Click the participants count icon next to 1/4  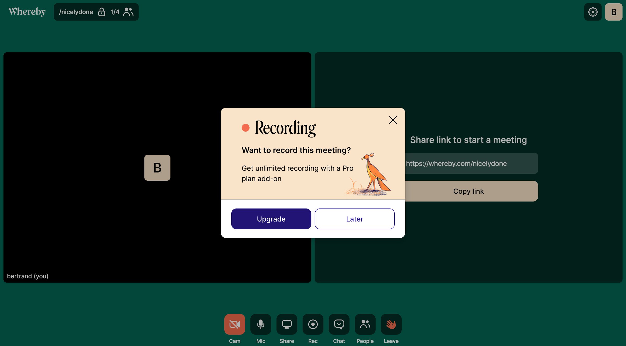click(128, 12)
